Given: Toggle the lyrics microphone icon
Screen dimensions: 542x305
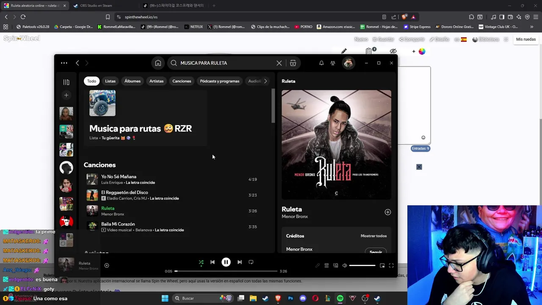Looking at the screenshot, I should [318, 266].
